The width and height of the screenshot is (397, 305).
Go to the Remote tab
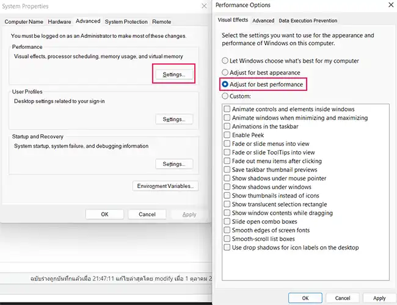pyautogui.click(x=161, y=21)
